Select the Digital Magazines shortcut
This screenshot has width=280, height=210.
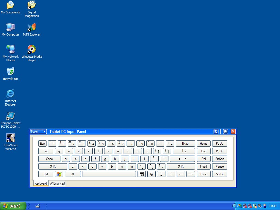point(32,9)
